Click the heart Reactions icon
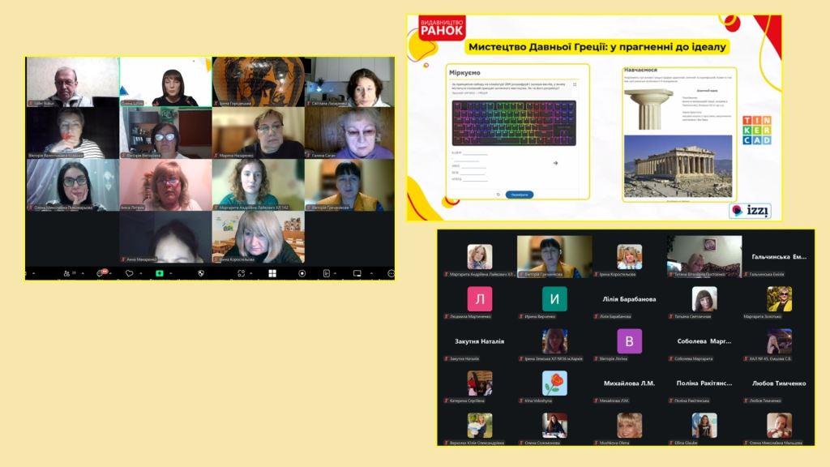 click(x=129, y=273)
